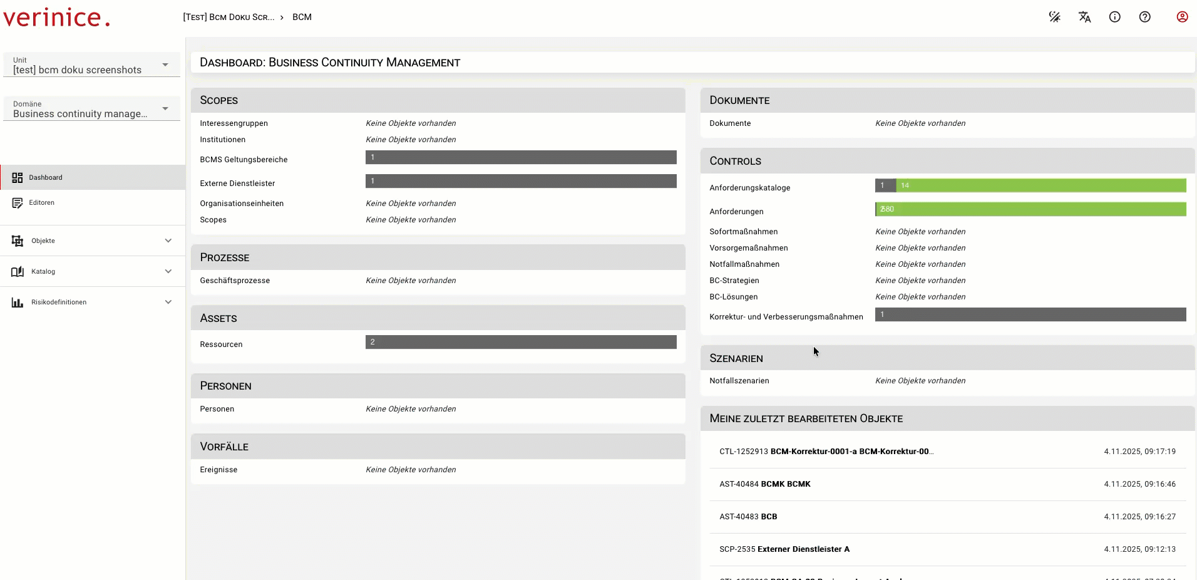Select the Sofortmaßnahmen row label
Screen dimensions: 1197x580
[744, 232]
